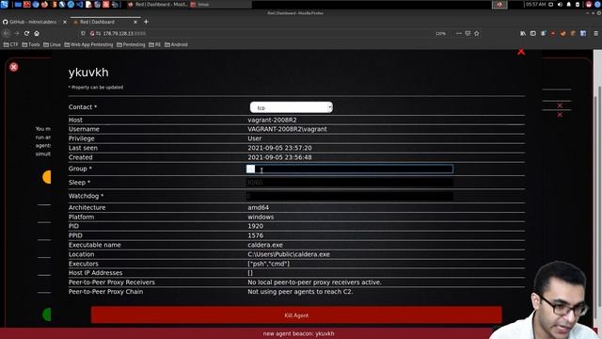Open the display icon next to the clock
Viewport: 602px width, 339px height.
point(551,4)
